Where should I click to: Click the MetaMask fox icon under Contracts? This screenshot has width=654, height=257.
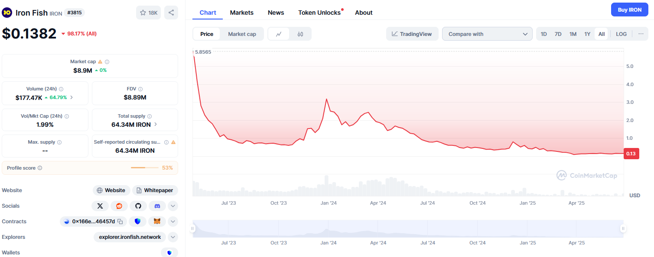click(157, 221)
